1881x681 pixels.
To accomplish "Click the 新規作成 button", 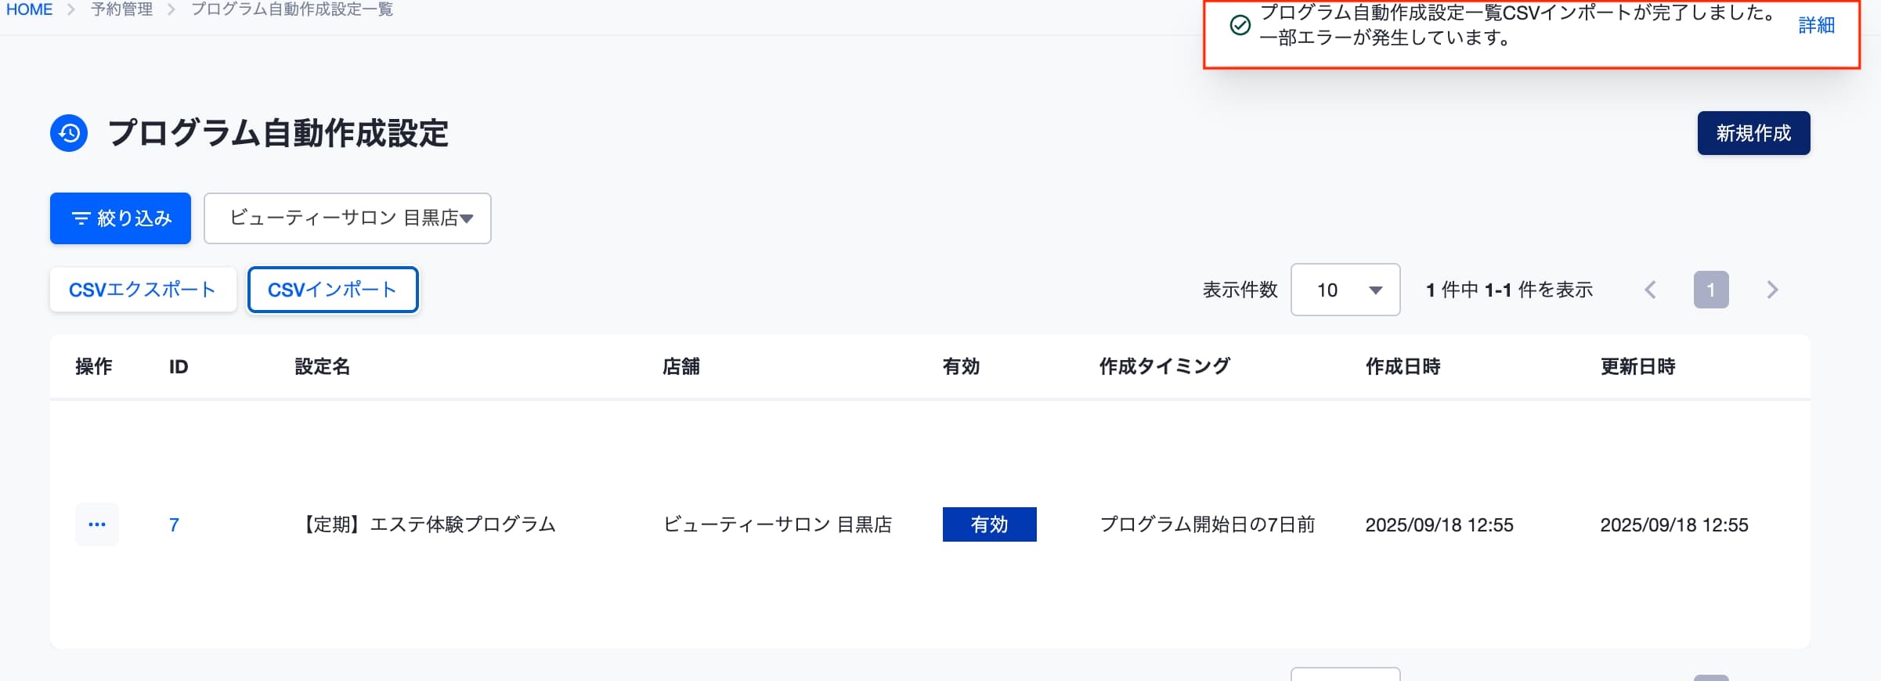I will (1753, 133).
